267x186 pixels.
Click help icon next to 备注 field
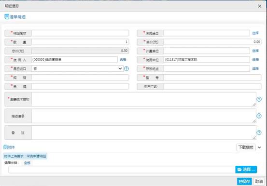pyautogui.click(x=259, y=133)
